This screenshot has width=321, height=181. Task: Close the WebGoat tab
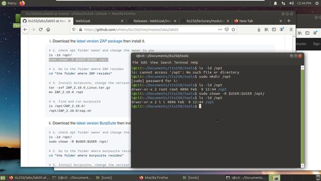click(122, 21)
